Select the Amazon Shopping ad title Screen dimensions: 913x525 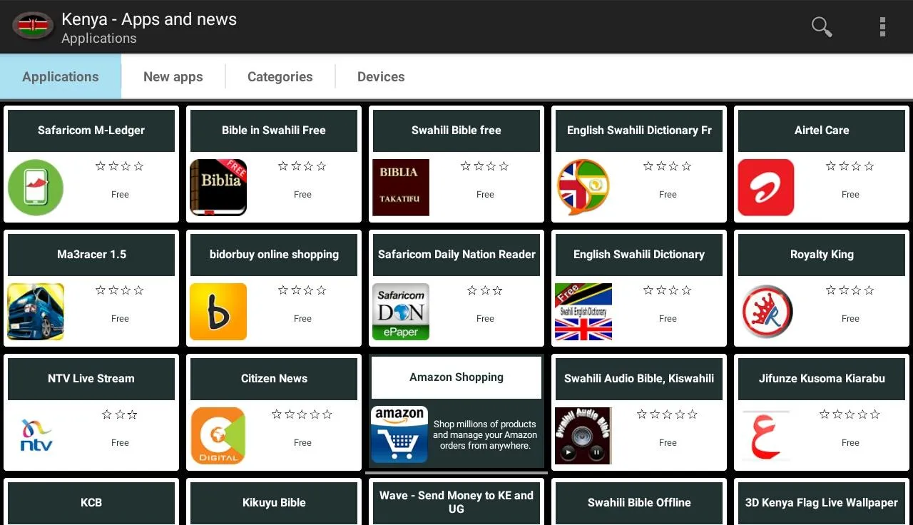tap(456, 377)
